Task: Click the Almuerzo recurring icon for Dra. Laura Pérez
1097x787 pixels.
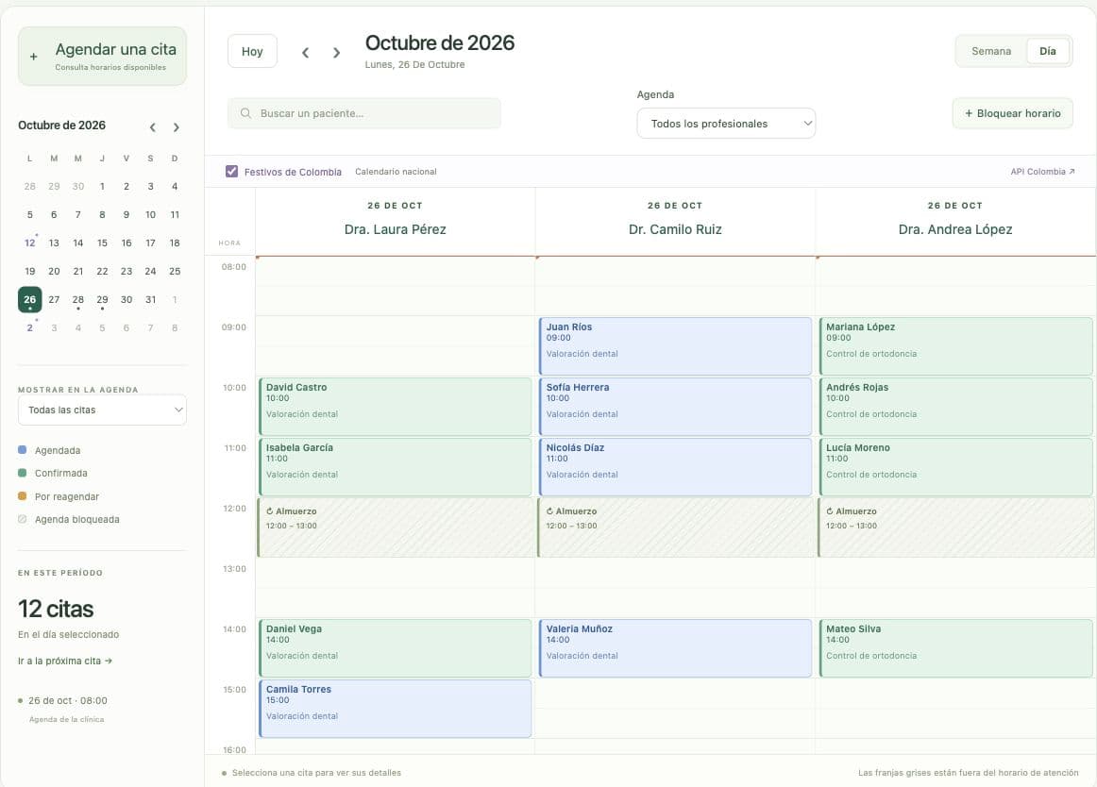Action: pyautogui.click(x=269, y=511)
